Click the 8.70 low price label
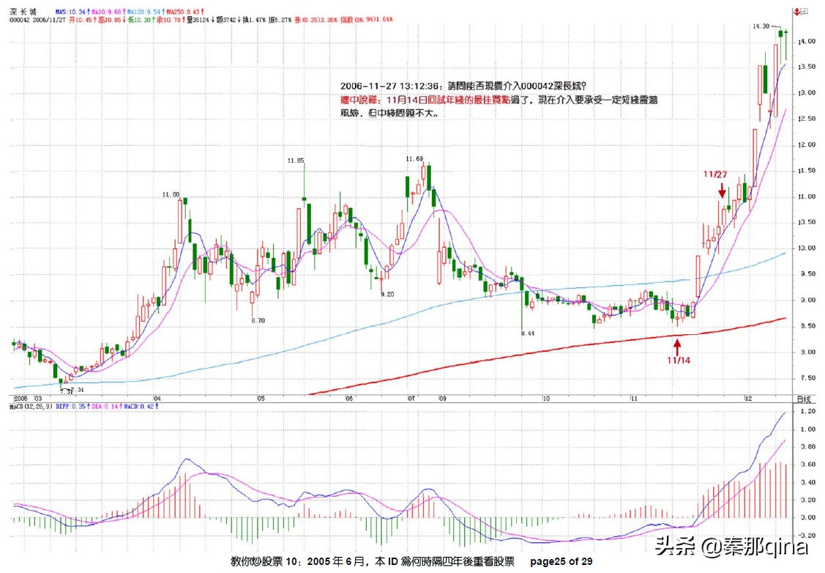 pos(258,320)
